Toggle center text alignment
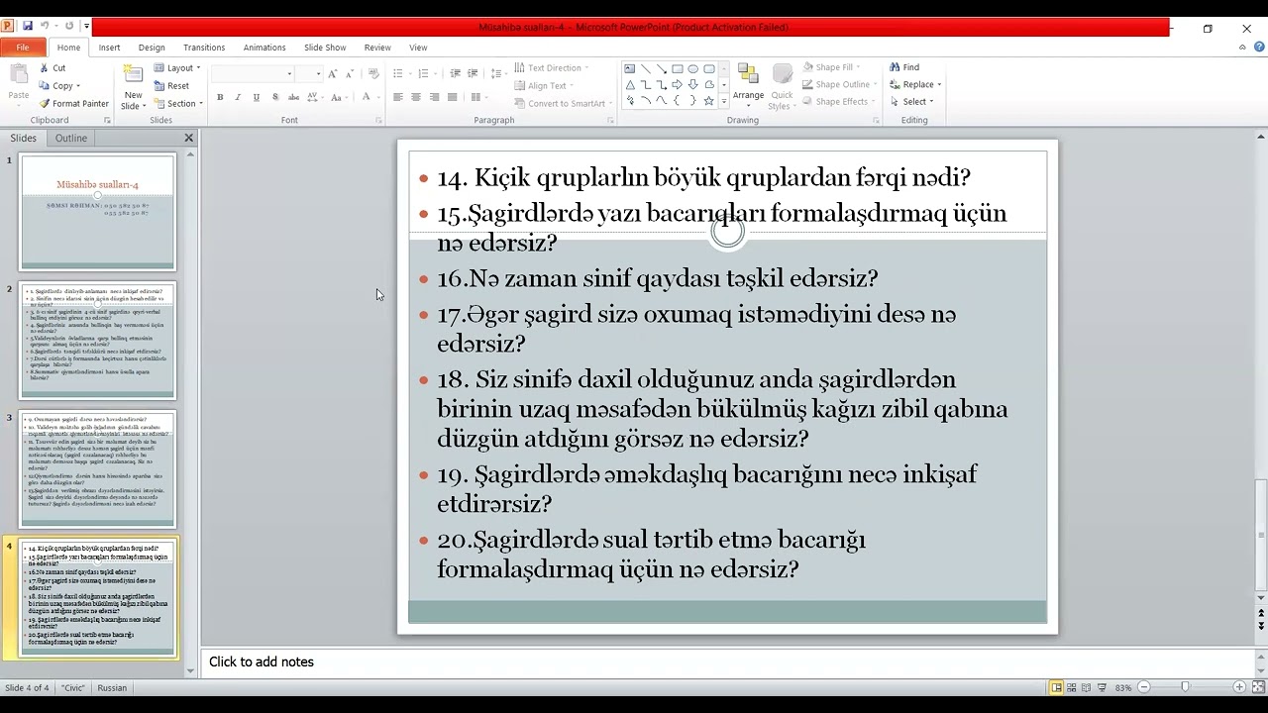Viewport: 1268px width, 713px height. point(416,97)
